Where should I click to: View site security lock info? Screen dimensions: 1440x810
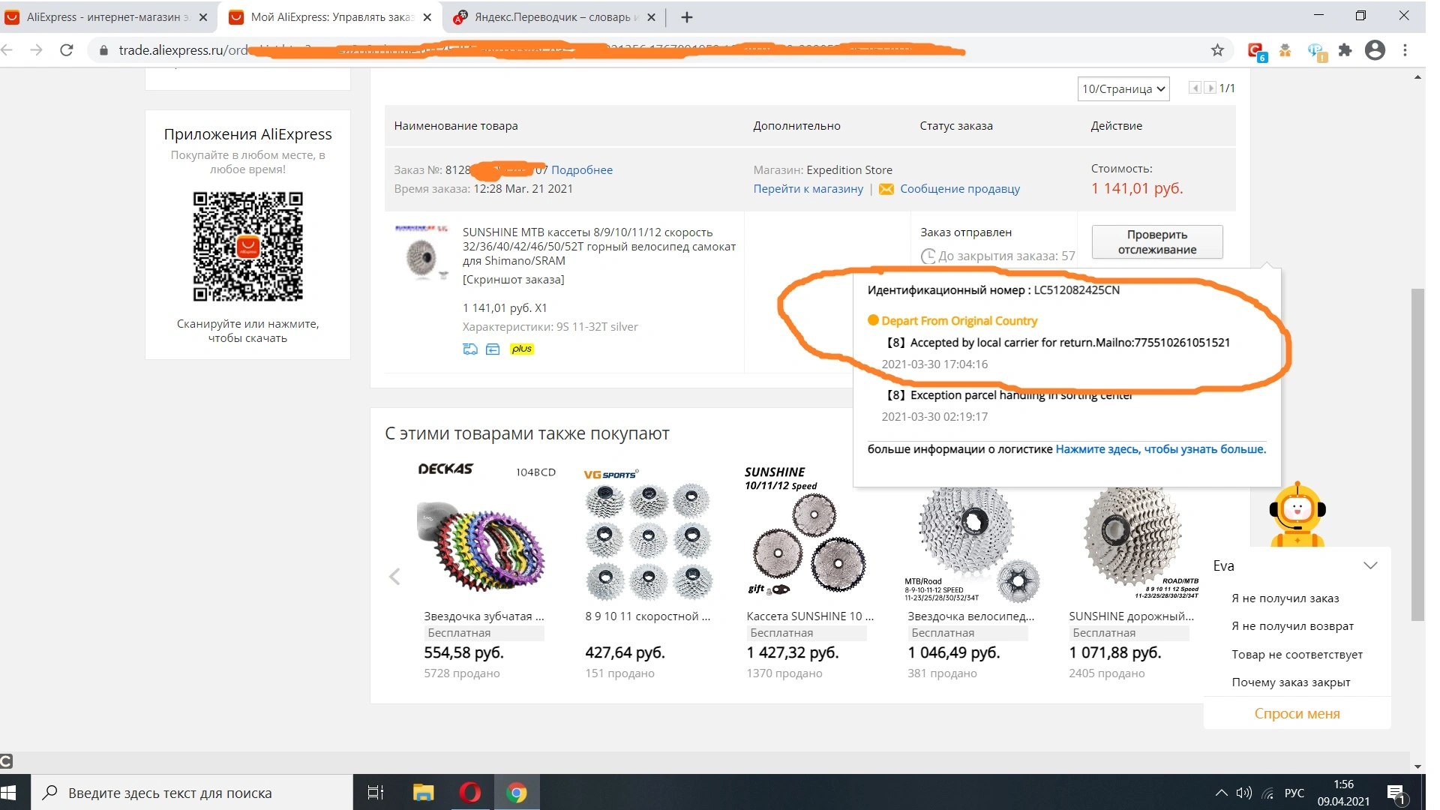click(x=103, y=50)
